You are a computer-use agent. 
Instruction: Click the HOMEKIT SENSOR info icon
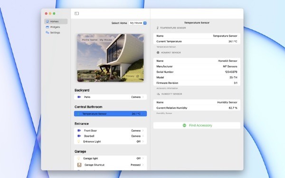pyautogui.click(x=158, y=53)
